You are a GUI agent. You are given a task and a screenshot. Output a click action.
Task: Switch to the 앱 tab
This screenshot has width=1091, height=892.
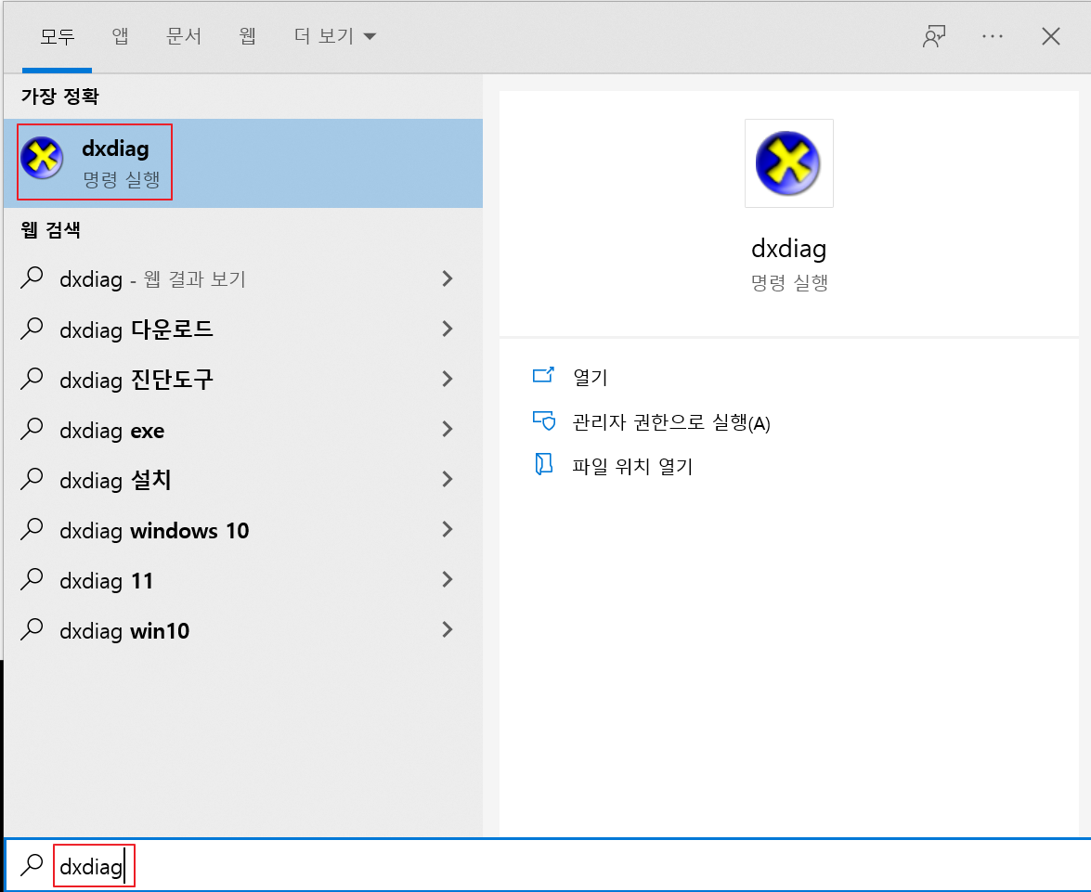coord(121,36)
